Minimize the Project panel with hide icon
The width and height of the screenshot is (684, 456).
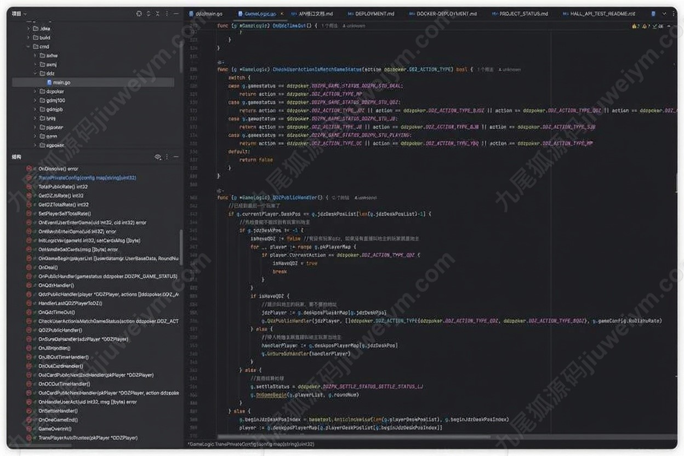tap(176, 14)
